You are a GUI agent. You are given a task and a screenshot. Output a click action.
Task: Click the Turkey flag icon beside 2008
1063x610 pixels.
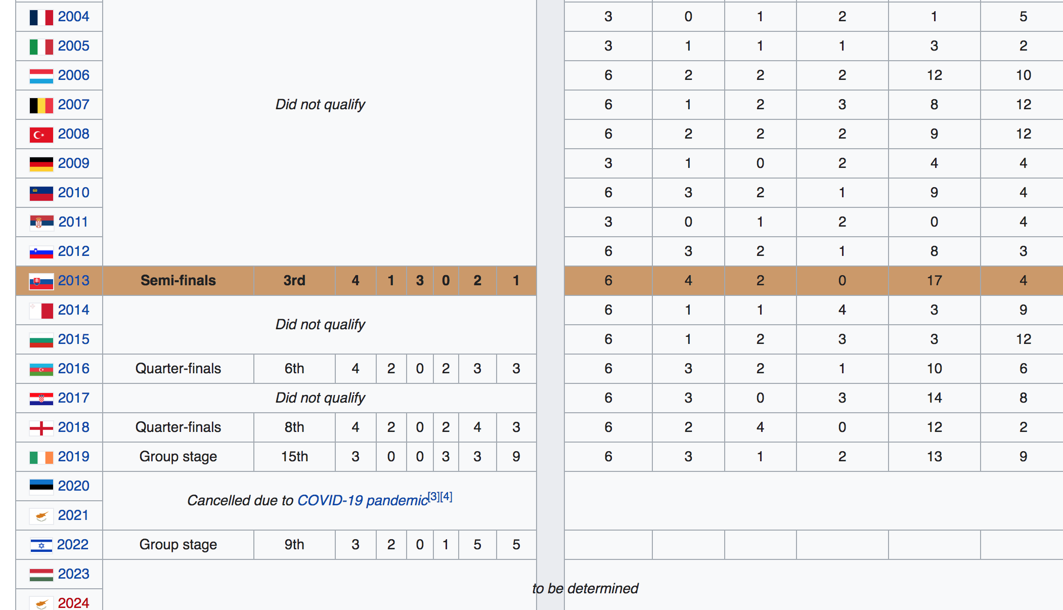click(41, 135)
